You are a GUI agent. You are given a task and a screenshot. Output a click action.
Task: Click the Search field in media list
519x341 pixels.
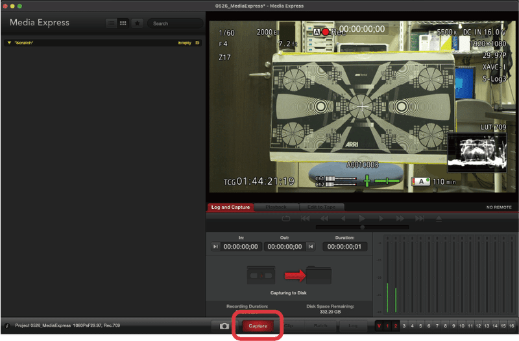[175, 23]
